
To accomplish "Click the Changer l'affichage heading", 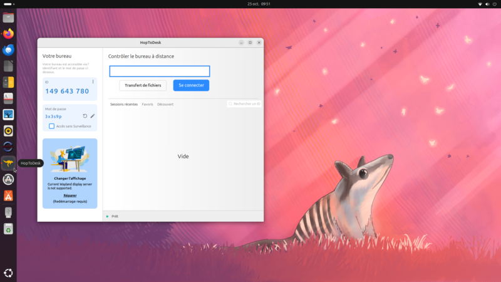I will point(70,179).
